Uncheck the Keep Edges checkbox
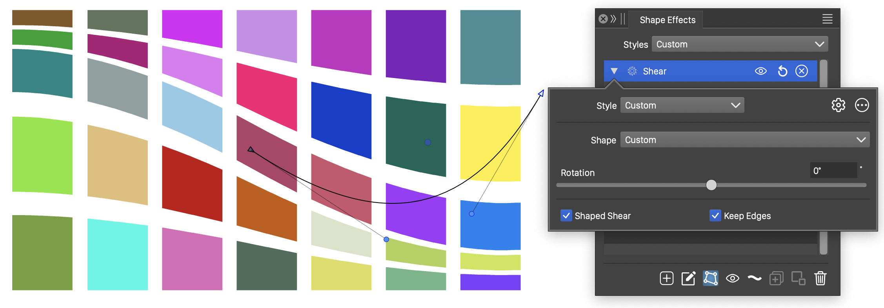 [x=715, y=216]
